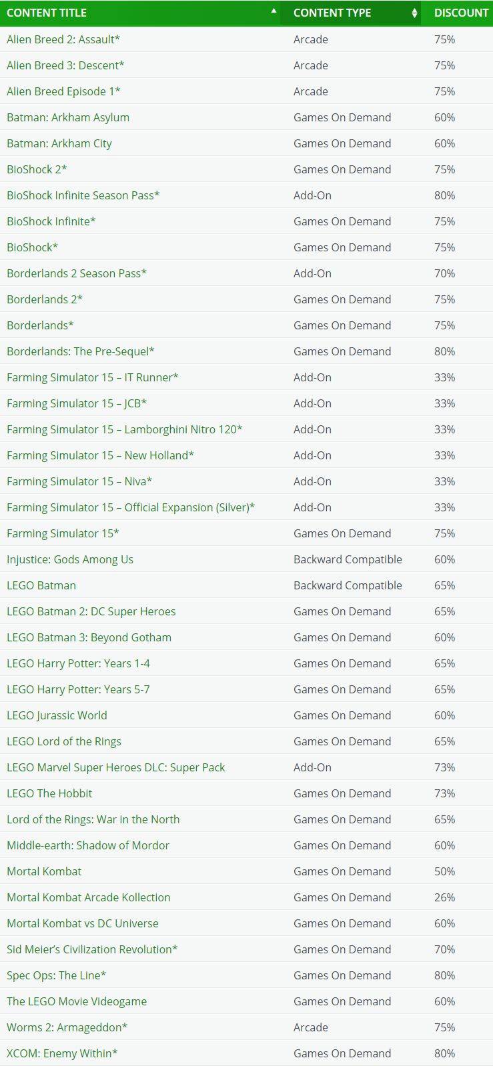This screenshot has height=1066, width=493.
Task: Click Farming Simulator 15 – Lamborghini Nitro 120
Action: pyautogui.click(x=125, y=429)
